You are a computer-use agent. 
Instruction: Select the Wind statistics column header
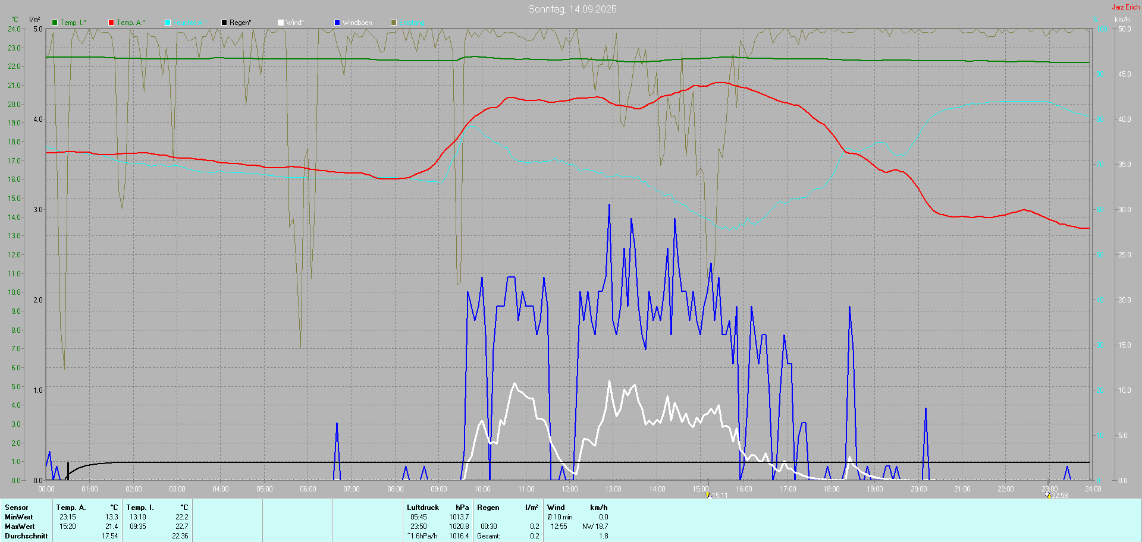556,508
